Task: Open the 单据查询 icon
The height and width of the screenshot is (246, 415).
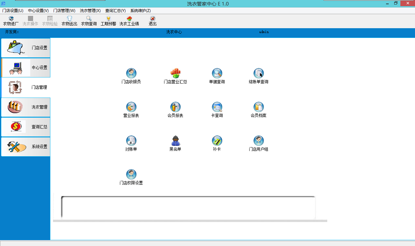Action: pyautogui.click(x=217, y=73)
